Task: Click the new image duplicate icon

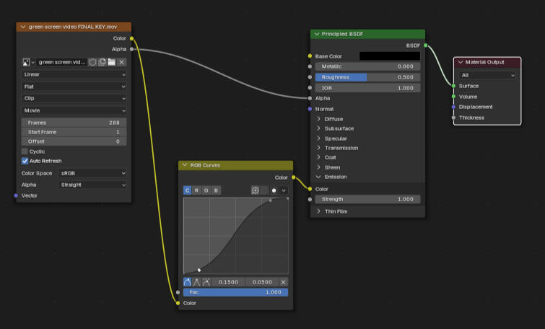Action: 103,63
